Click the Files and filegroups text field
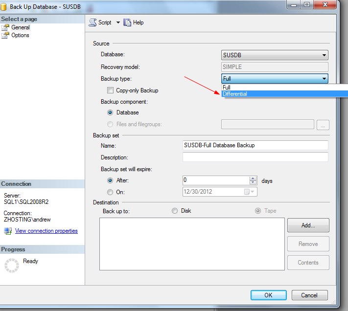This screenshot has width=348, height=311. (x=267, y=124)
